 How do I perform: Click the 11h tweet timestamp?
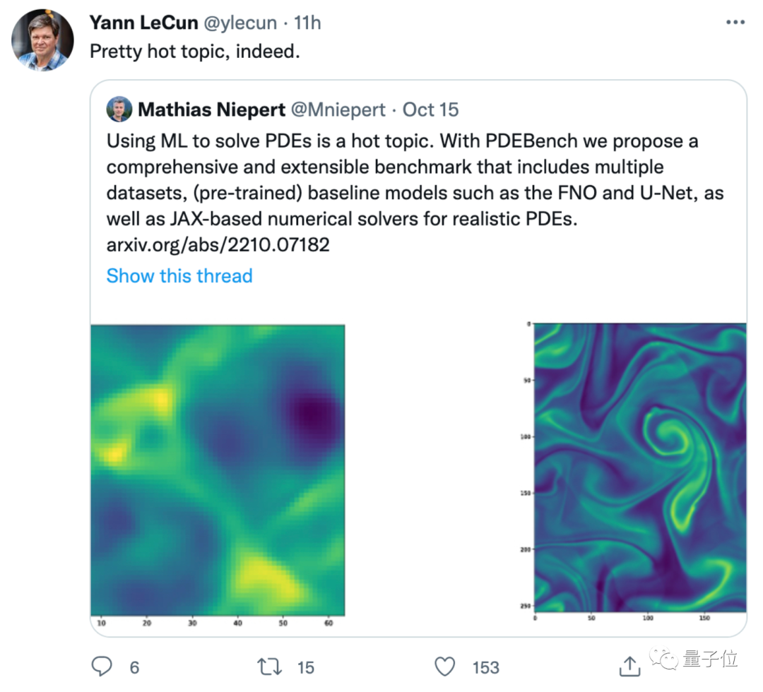click(x=307, y=23)
